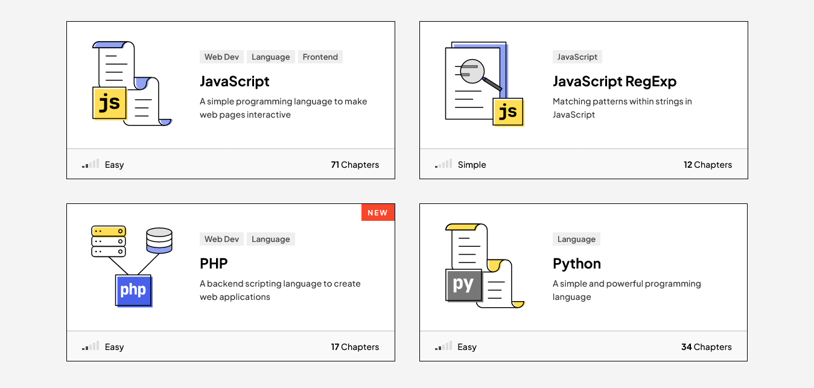Click the 'Simple' difficulty label
This screenshot has height=388, width=814.
point(472,165)
